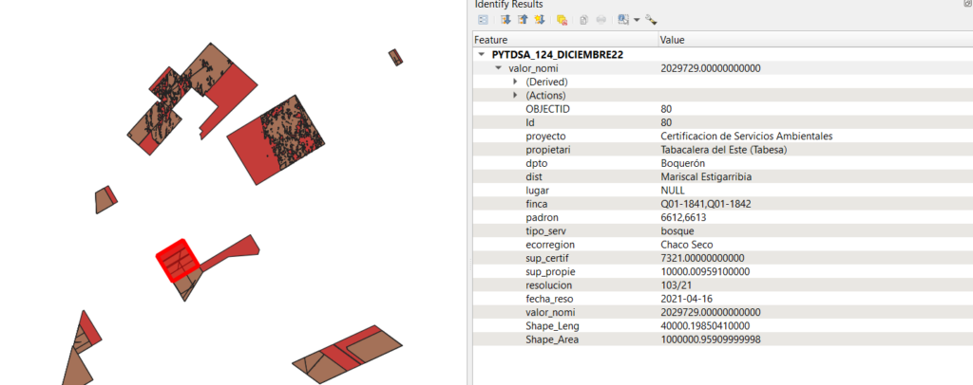Click the Open Form icon
This screenshot has width=973, height=385.
pyautogui.click(x=483, y=19)
